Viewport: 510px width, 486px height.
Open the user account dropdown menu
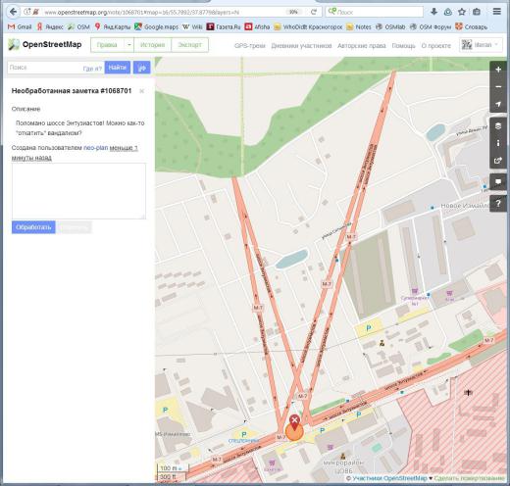click(x=481, y=45)
